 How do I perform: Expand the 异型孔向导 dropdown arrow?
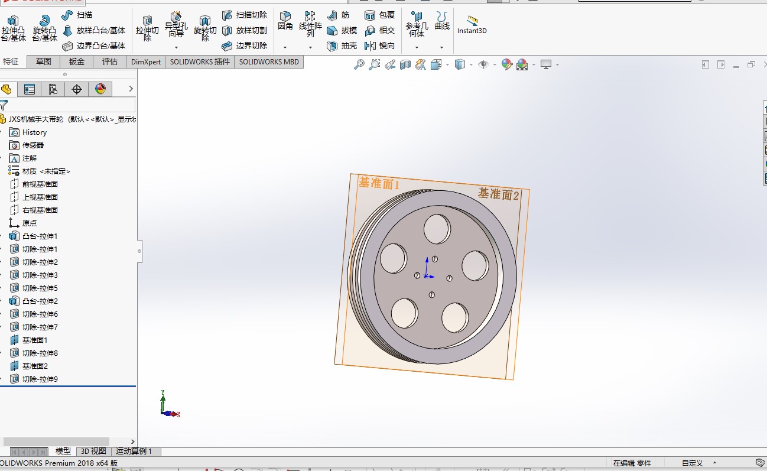176,47
